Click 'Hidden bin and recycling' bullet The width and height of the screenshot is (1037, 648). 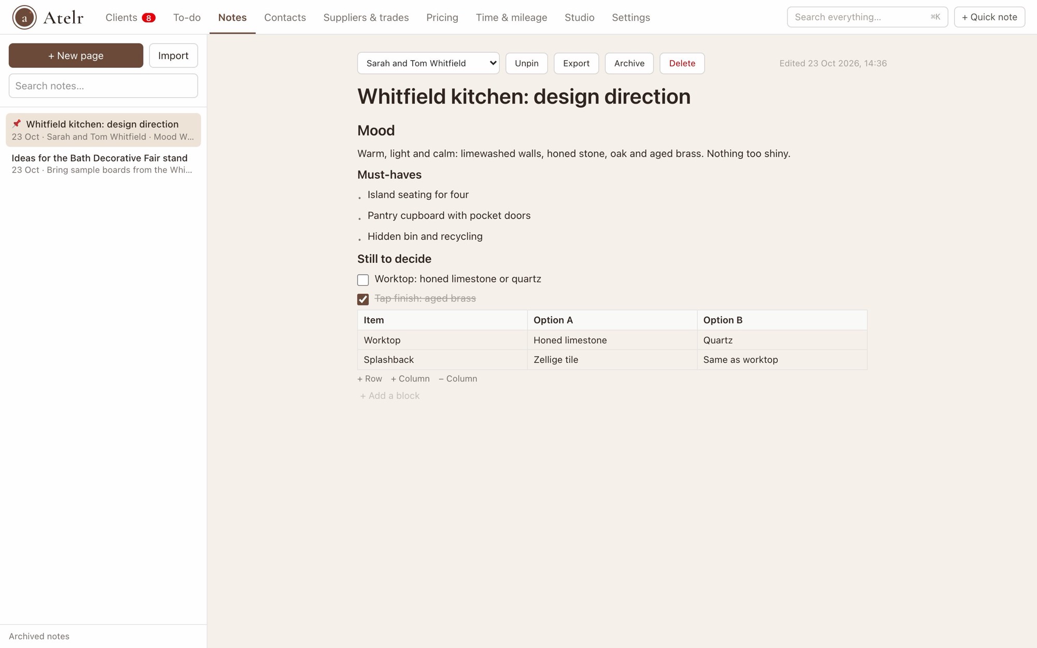point(425,236)
